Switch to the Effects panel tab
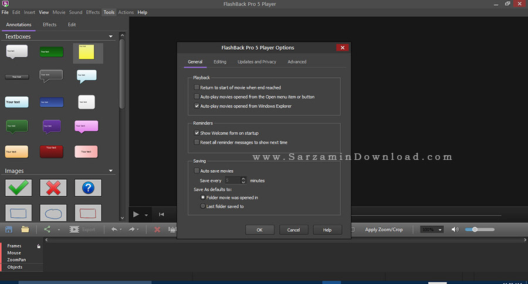This screenshot has width=528, height=284. point(49,25)
